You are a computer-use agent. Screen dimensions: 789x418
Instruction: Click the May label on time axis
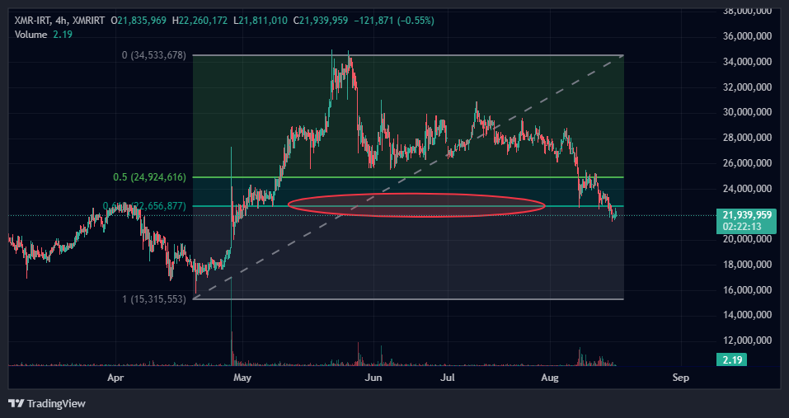(x=242, y=378)
